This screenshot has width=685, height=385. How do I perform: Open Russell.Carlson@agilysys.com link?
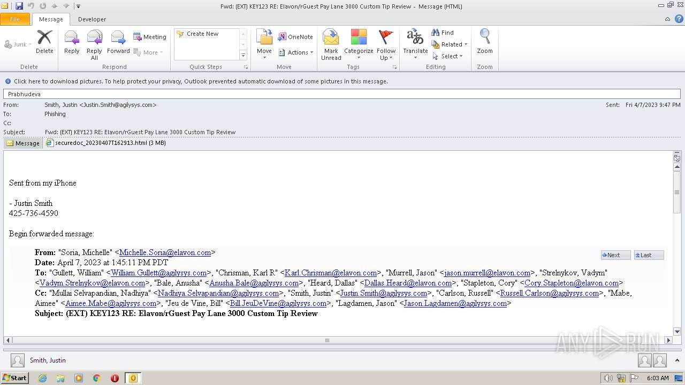[550, 293]
